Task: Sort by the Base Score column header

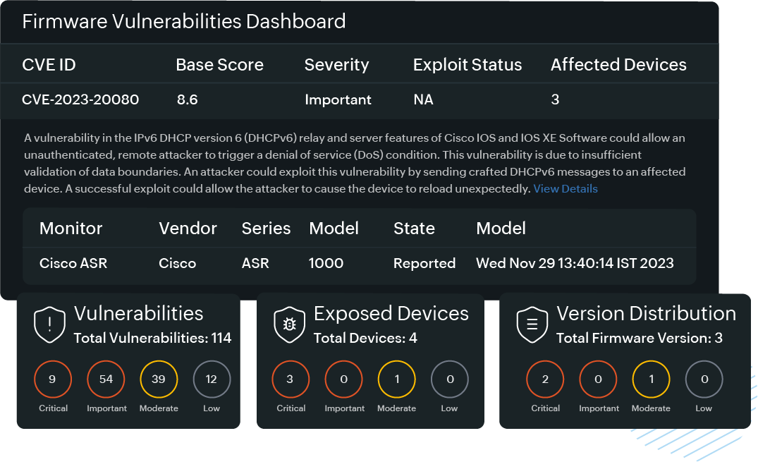Action: (x=219, y=64)
